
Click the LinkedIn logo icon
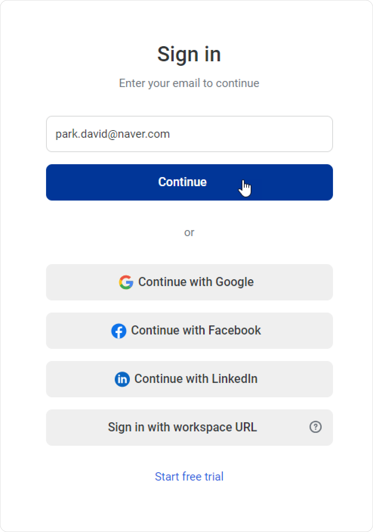[x=122, y=379]
